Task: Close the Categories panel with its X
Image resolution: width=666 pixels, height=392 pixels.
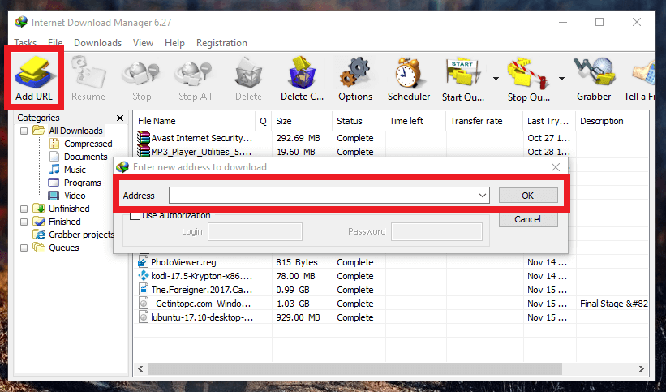Action: [120, 118]
